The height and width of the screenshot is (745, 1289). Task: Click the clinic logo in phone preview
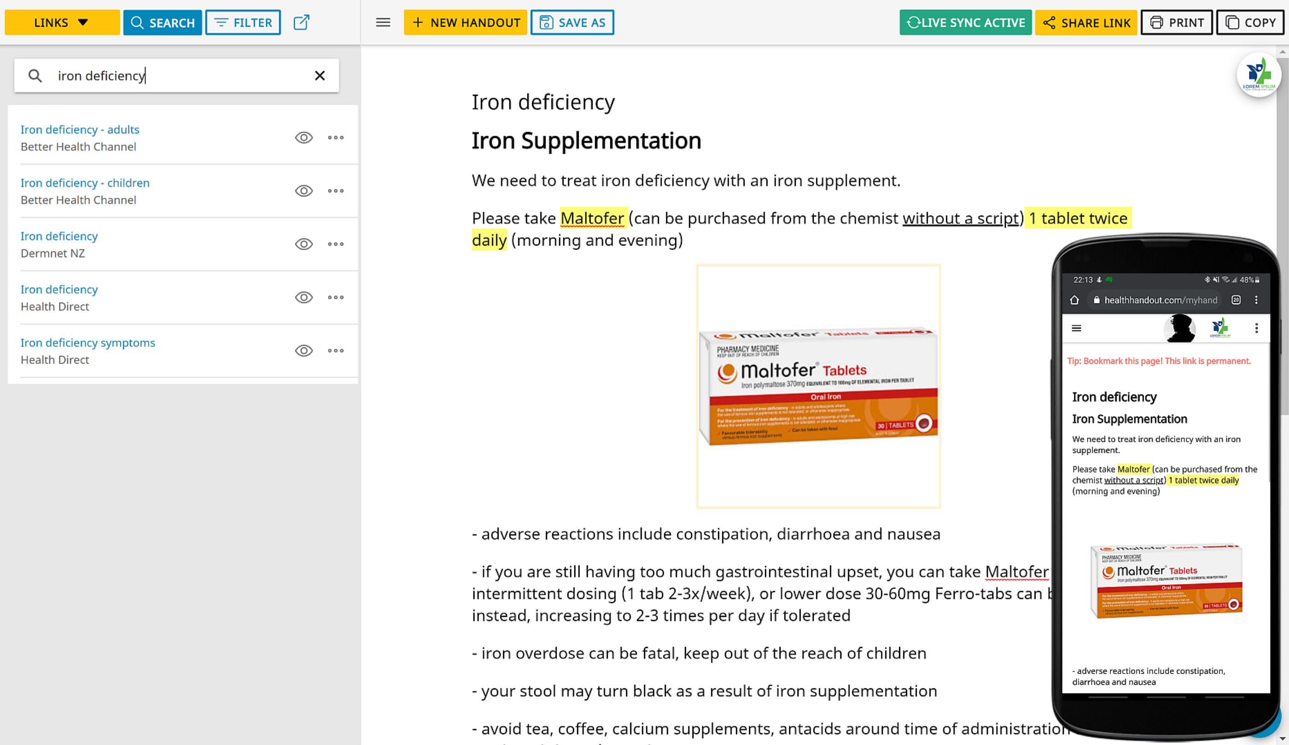[x=1220, y=328]
